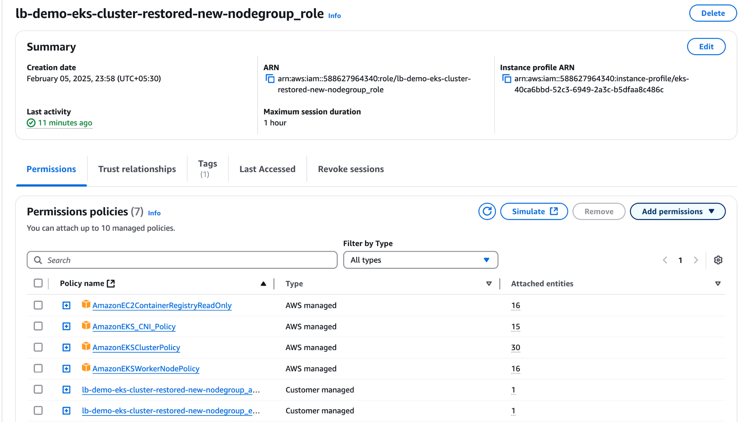747x422 pixels.
Task: Expand the AmazonEC2ContainerRegistryReadOnly policy details
Action: [67, 306]
